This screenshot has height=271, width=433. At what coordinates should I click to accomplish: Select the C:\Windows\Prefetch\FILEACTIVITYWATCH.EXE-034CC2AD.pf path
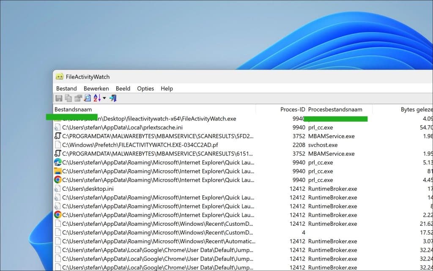[140, 145]
